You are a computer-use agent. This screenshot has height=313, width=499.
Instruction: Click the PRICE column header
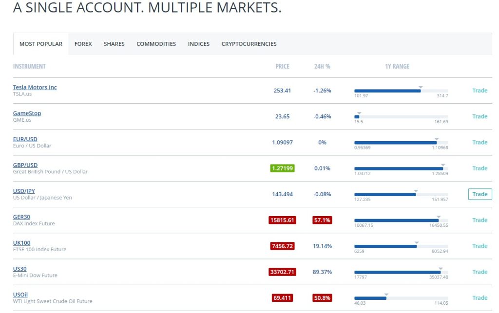point(283,66)
